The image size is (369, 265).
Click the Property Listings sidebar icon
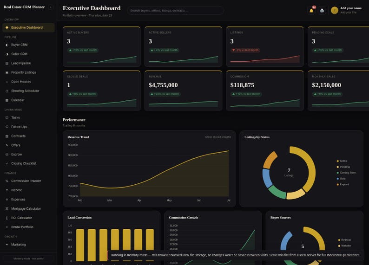[x=7, y=72]
